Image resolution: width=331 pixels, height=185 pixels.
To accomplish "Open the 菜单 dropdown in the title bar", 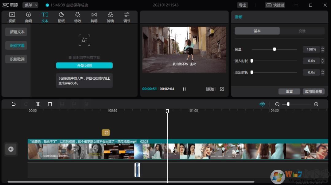I will point(30,5).
